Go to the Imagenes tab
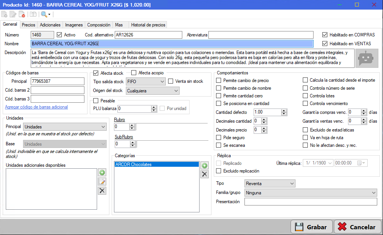The width and height of the screenshot is (383, 235). pyautogui.click(x=74, y=25)
